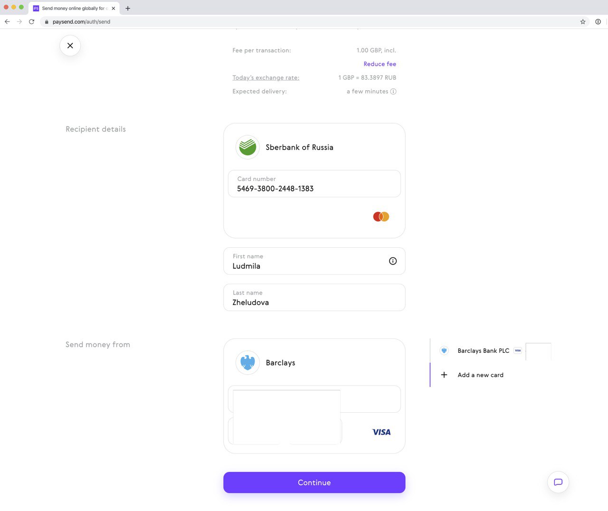Show First name info tooltip icon
This screenshot has height=511, width=608.
[393, 261]
